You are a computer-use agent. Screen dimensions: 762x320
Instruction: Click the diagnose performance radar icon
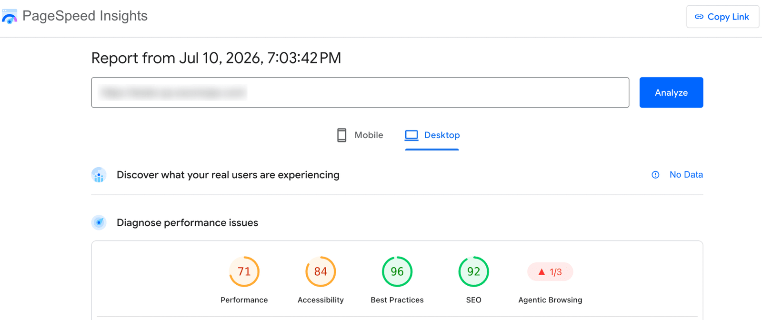click(99, 222)
